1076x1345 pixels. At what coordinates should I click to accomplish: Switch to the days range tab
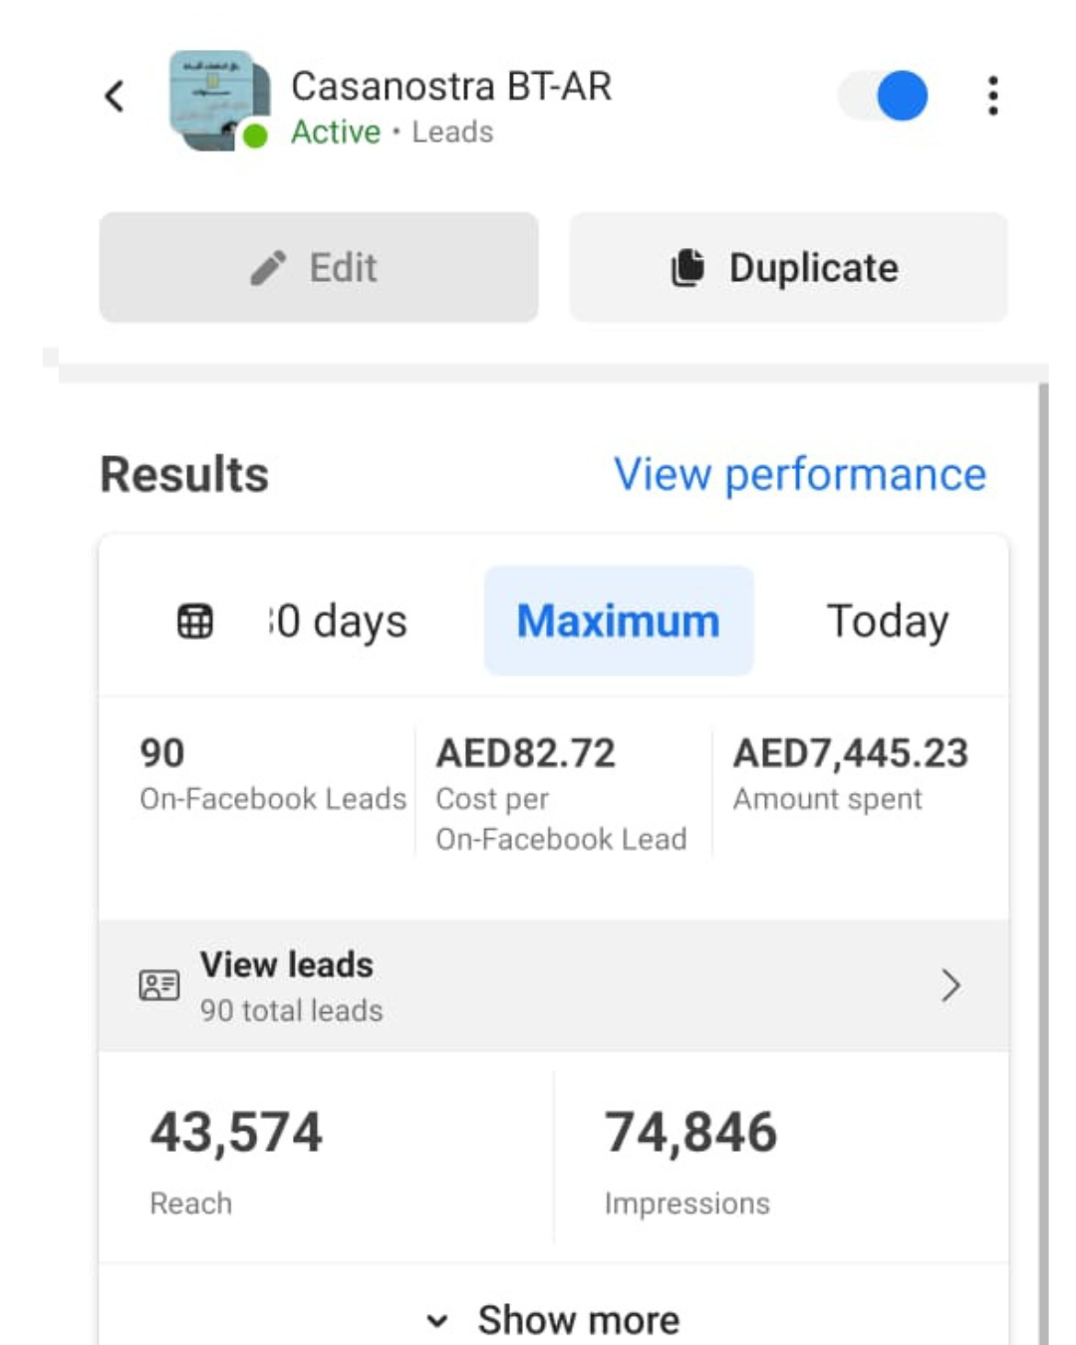tap(339, 621)
